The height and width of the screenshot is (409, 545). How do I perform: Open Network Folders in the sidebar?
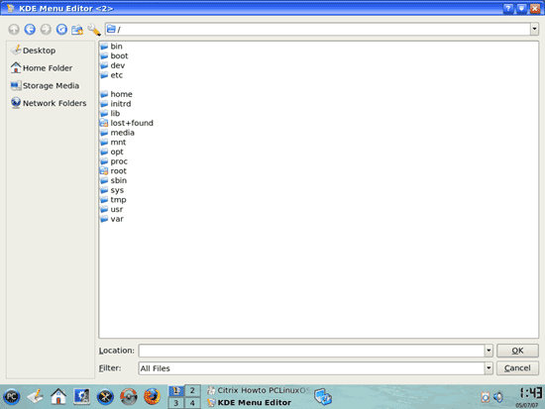coord(49,103)
